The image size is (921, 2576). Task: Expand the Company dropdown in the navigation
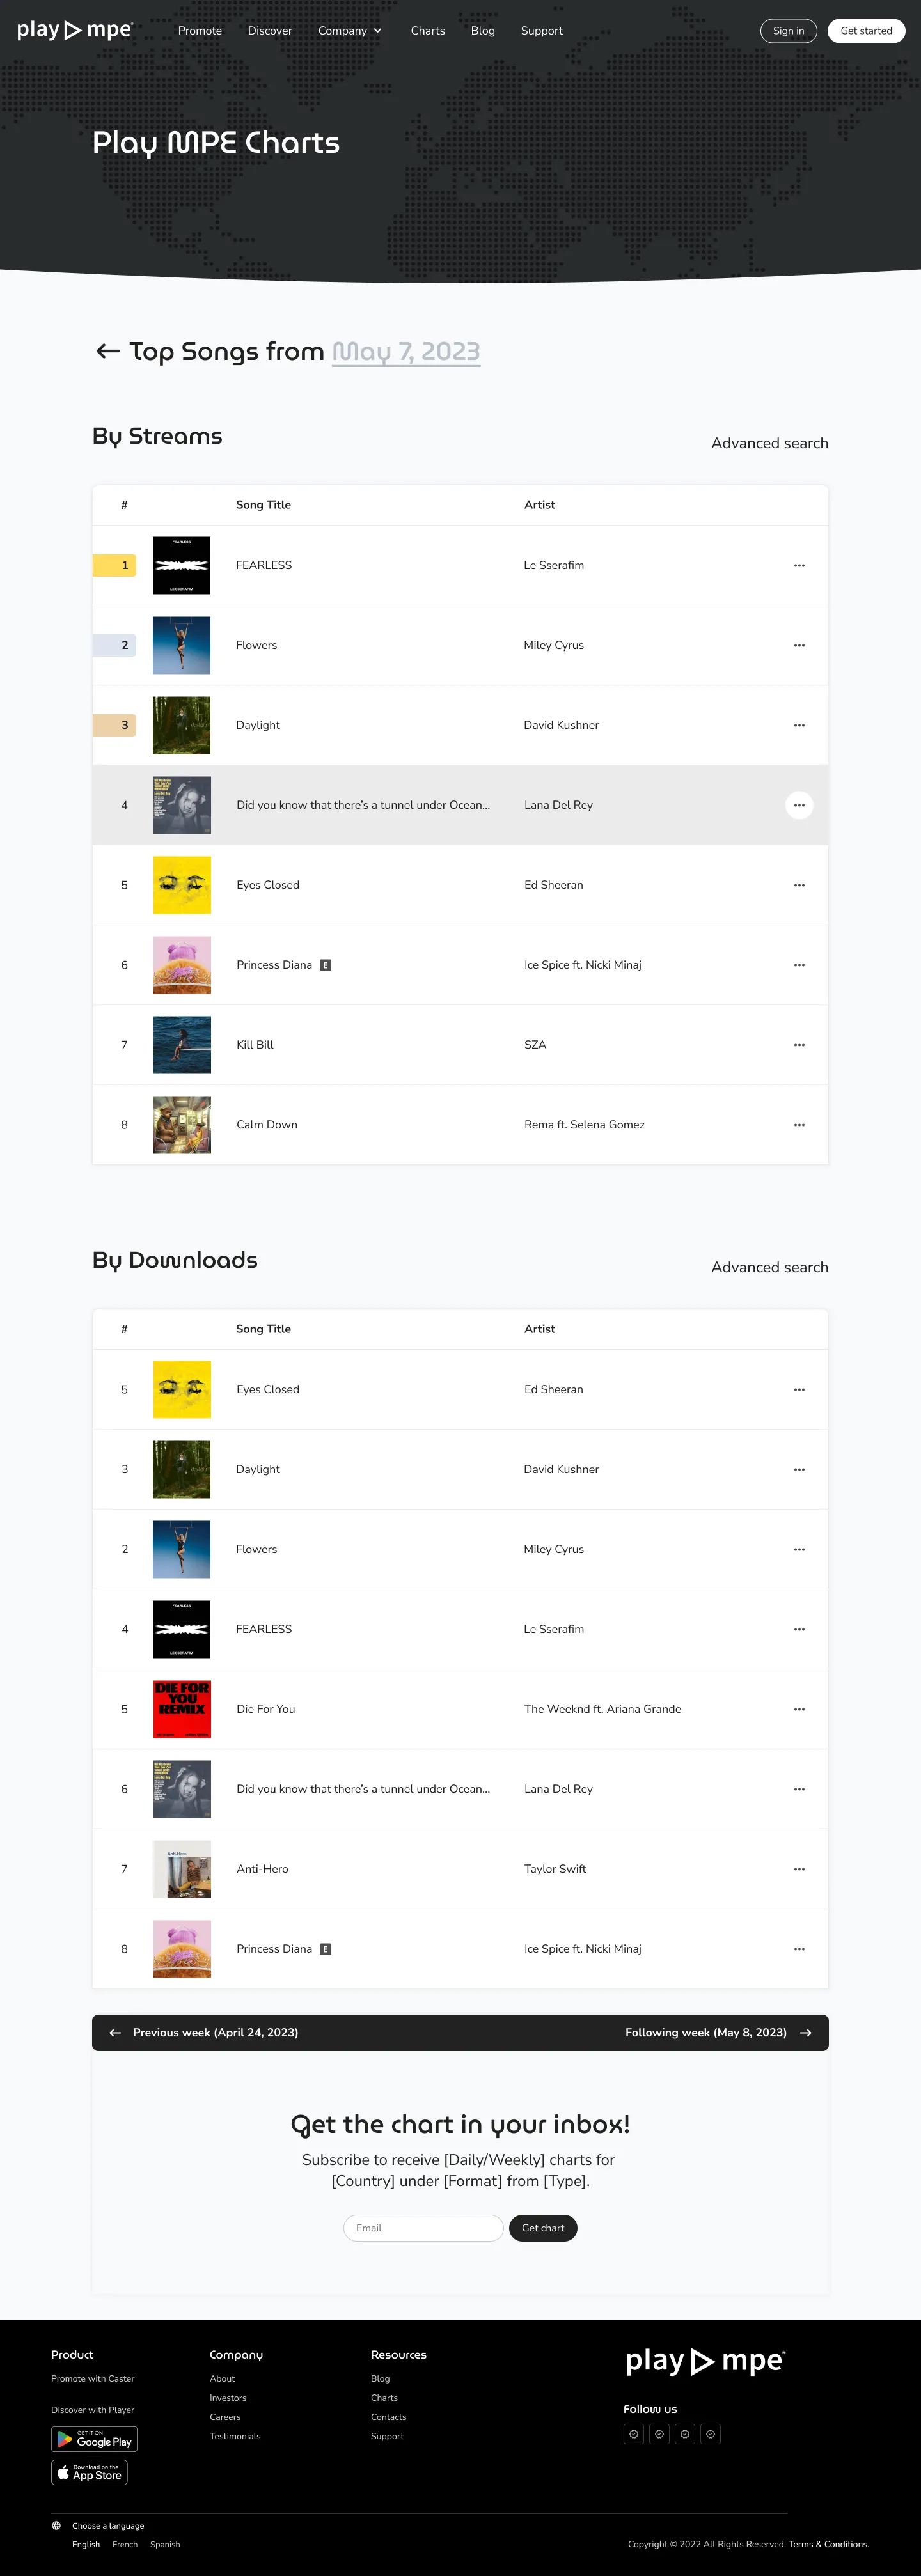click(x=350, y=30)
